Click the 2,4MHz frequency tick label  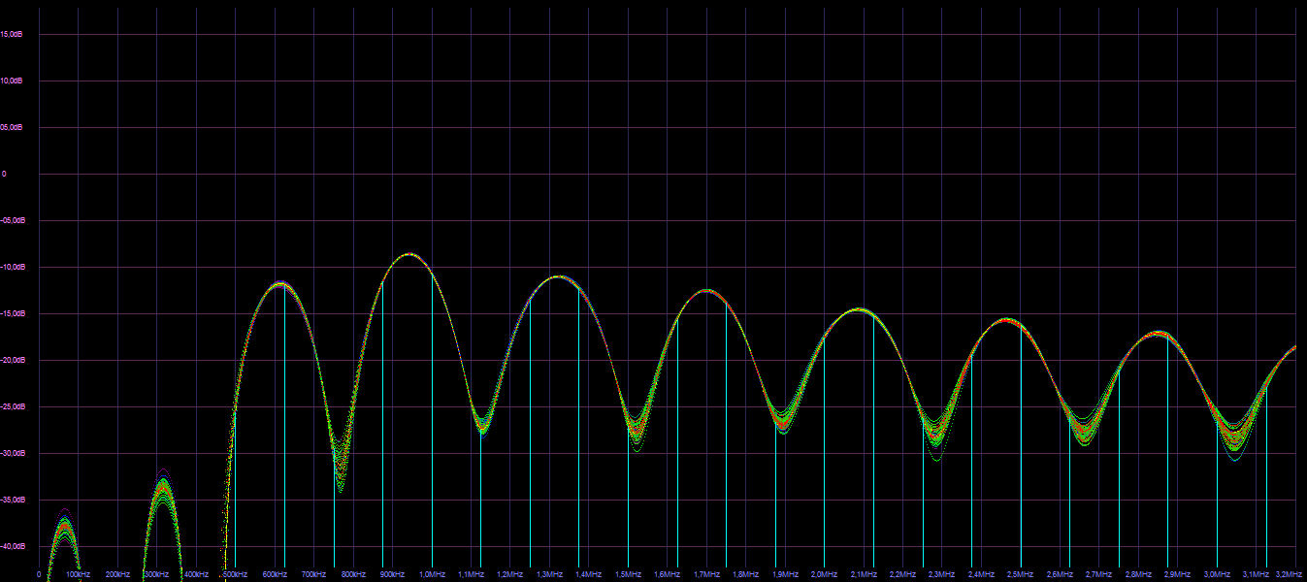[x=982, y=575]
